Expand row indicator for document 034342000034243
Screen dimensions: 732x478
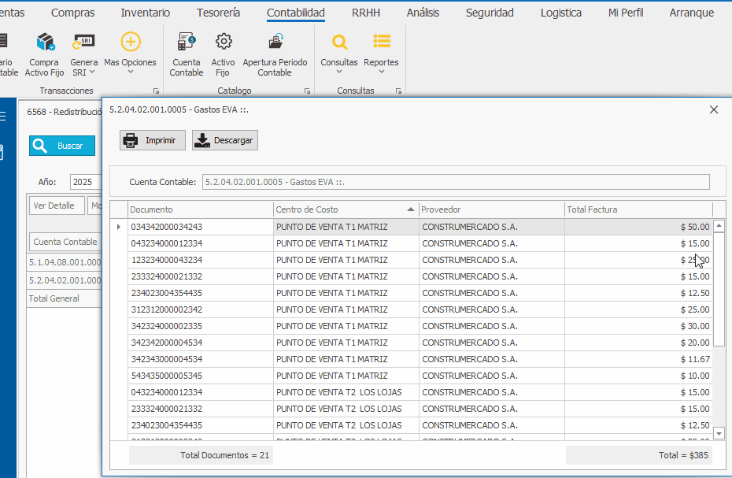pyautogui.click(x=119, y=227)
